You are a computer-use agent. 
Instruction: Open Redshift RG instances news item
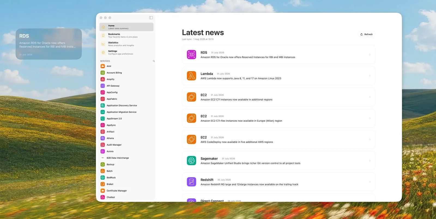click(278, 182)
